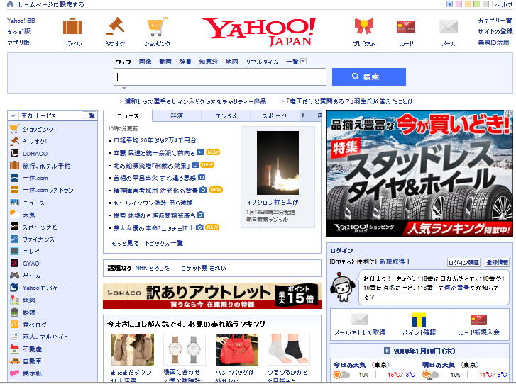The image size is (516, 384).
Task: Click the red handbag product thumbnail
Action: click(236, 349)
